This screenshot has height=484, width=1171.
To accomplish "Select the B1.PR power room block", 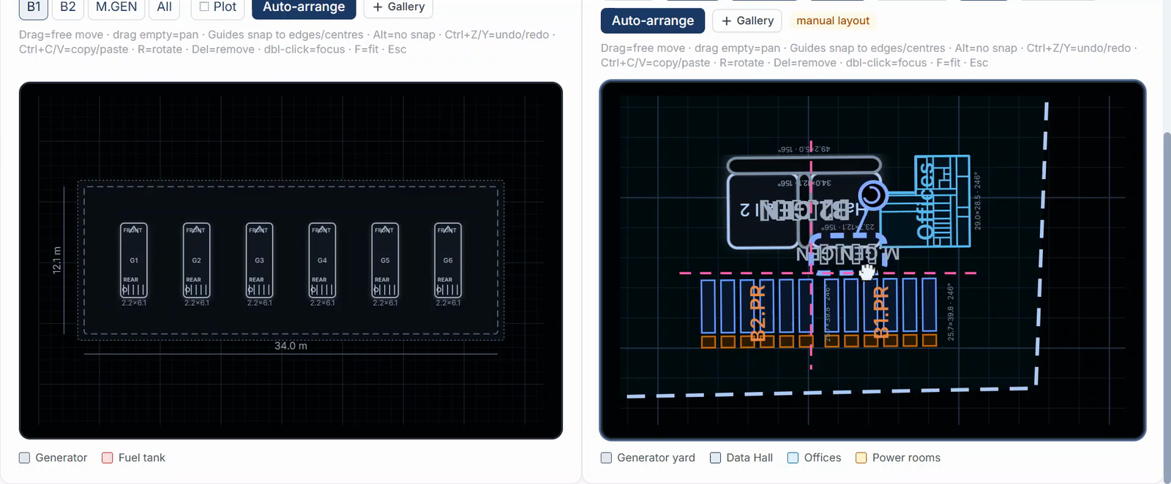I will [881, 311].
